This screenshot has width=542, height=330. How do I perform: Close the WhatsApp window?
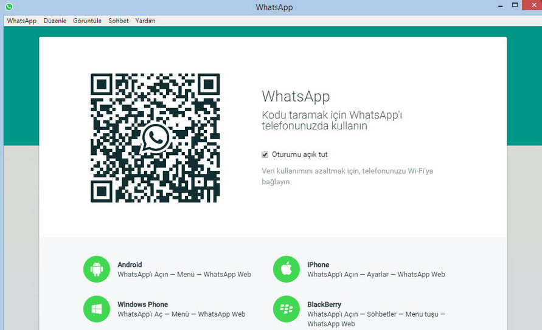point(534,5)
